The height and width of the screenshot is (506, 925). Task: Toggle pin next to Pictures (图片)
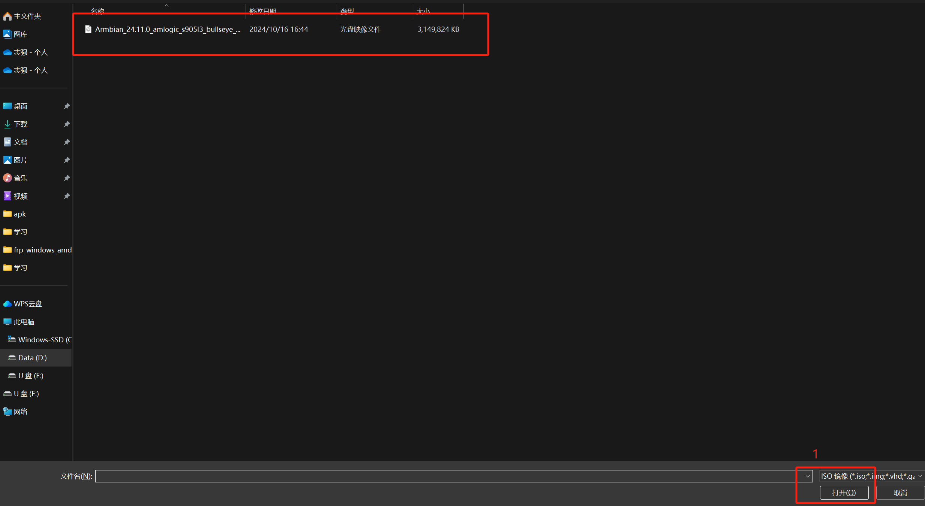[67, 160]
